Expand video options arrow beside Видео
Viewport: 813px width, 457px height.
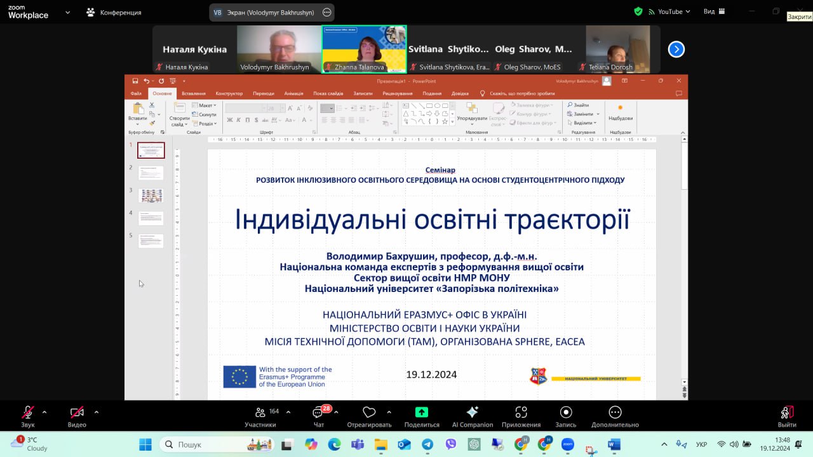97,412
